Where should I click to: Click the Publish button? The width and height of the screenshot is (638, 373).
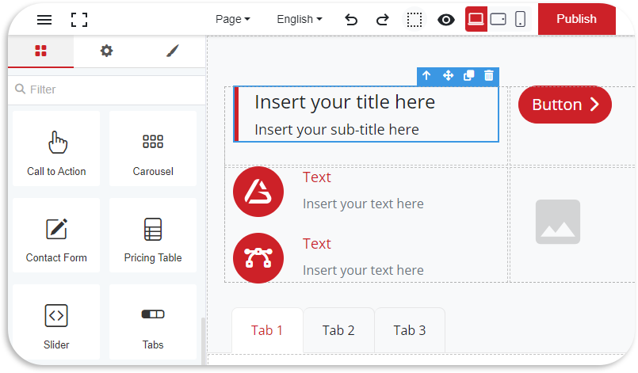576,19
